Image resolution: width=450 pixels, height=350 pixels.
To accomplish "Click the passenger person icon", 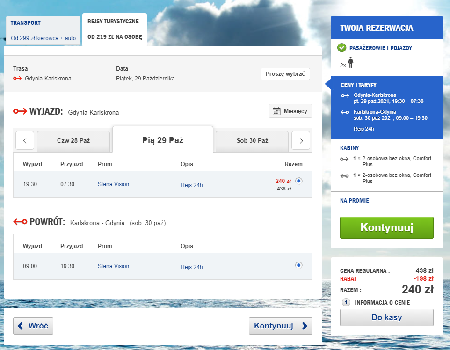I will coord(350,63).
